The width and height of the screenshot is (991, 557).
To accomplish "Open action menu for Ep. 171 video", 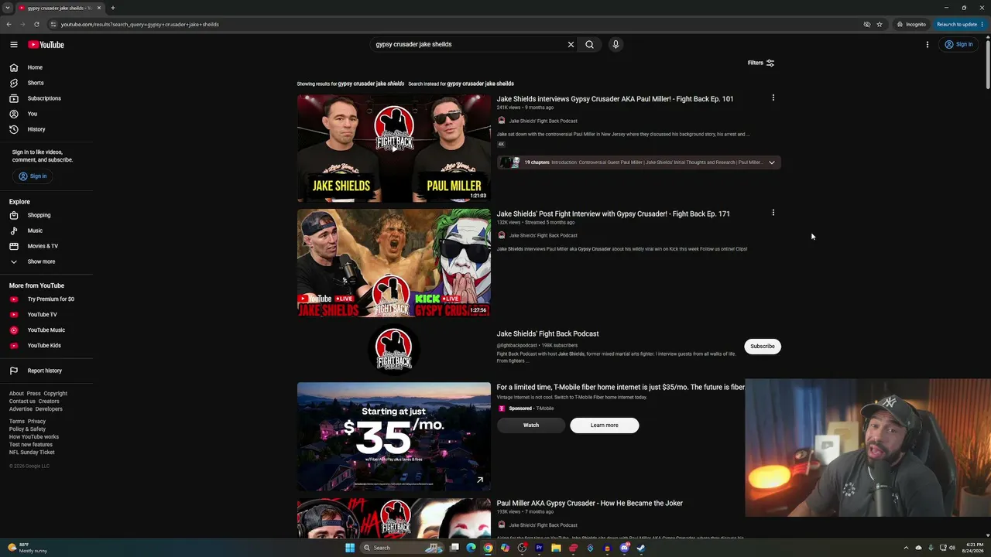I will 773,213.
